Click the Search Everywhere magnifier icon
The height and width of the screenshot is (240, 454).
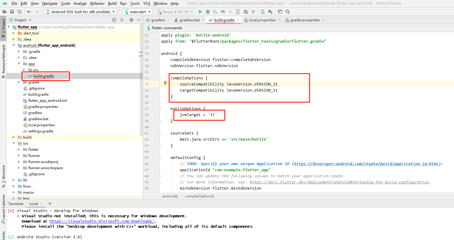[288, 12]
